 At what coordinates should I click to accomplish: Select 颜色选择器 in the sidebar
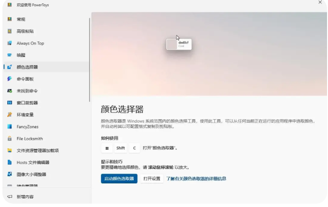click(46, 67)
